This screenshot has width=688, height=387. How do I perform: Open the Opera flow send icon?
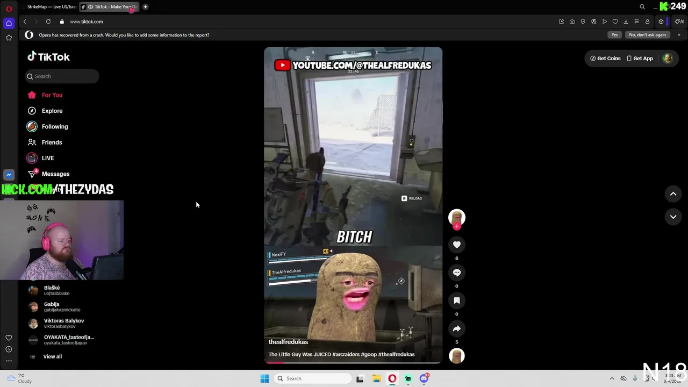(x=604, y=21)
